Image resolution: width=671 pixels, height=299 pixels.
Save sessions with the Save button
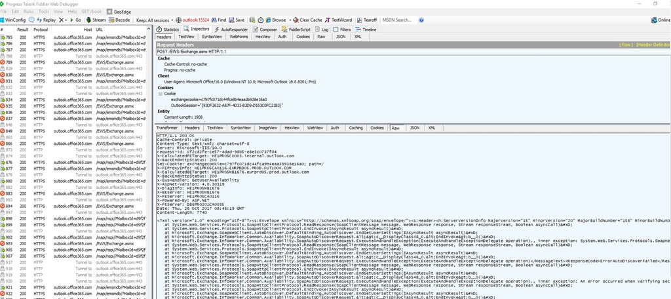[x=237, y=20]
